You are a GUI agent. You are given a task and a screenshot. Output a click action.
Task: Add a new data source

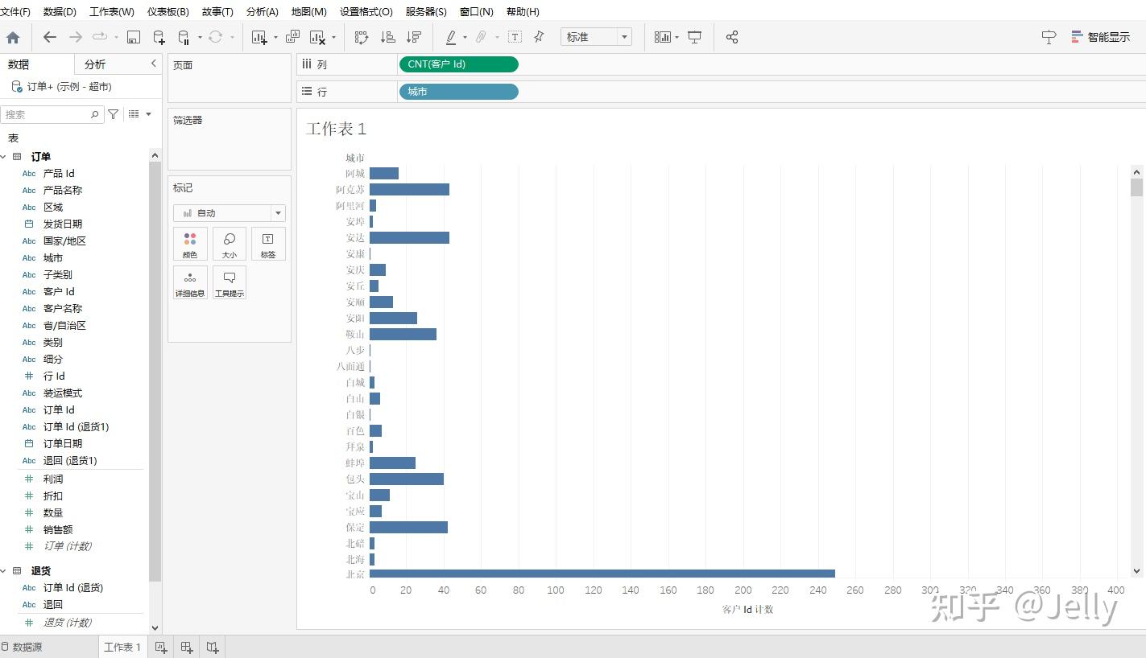click(159, 37)
